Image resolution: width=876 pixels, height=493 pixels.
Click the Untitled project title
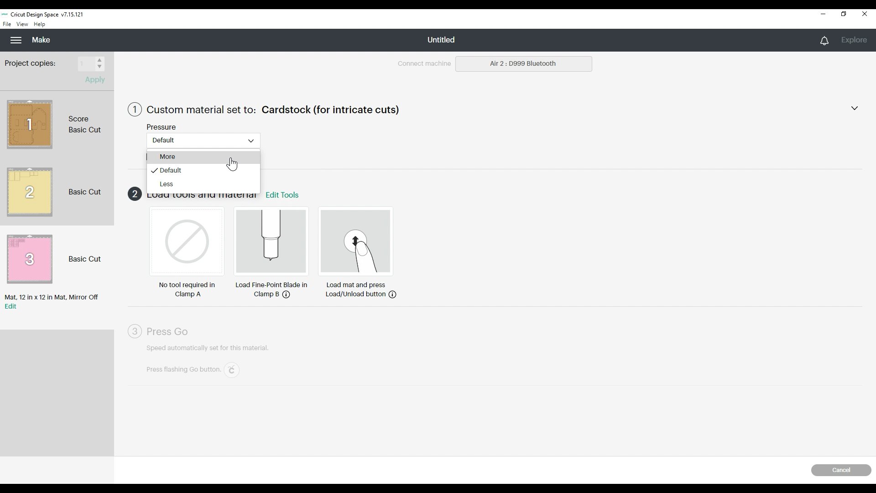pyautogui.click(x=441, y=40)
